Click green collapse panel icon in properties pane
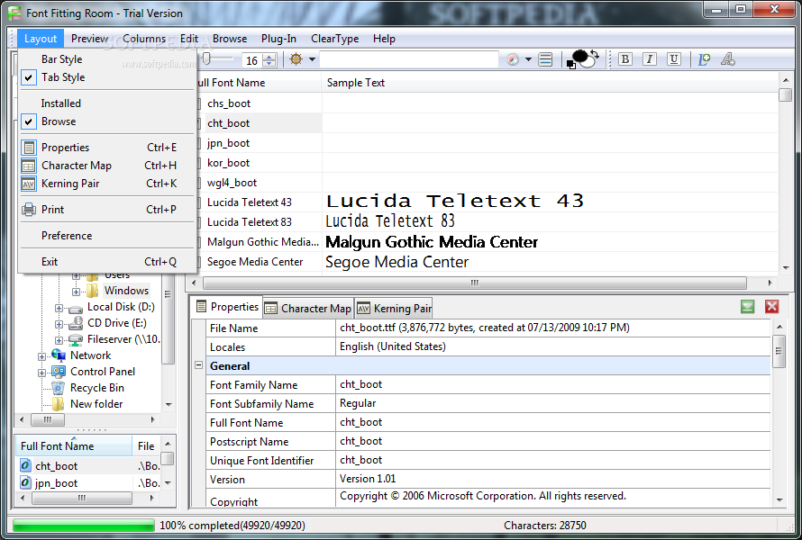Image resolution: width=802 pixels, height=540 pixels. tap(747, 307)
